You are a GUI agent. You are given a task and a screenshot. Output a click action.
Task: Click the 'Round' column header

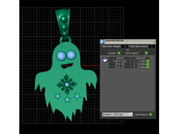point(120,58)
